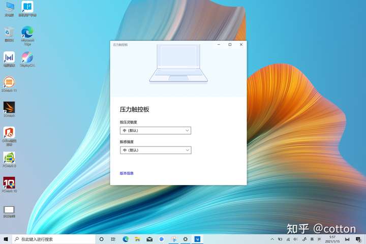
Task: Open the orange circle 3DMark 11 shortcut
Action: click(9, 84)
